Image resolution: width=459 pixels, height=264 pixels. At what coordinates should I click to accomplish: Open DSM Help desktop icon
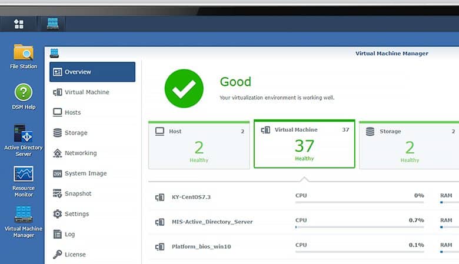pyautogui.click(x=24, y=97)
